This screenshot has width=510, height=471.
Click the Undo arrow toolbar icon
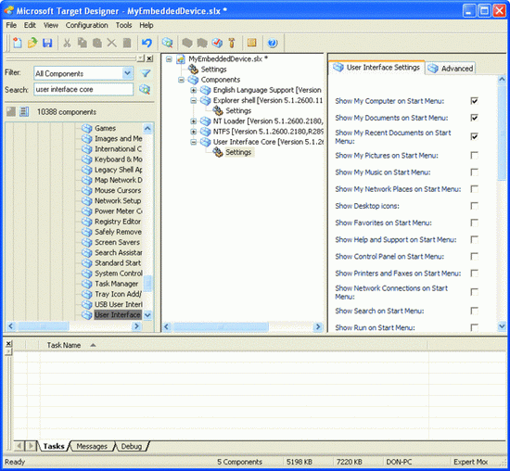147,43
